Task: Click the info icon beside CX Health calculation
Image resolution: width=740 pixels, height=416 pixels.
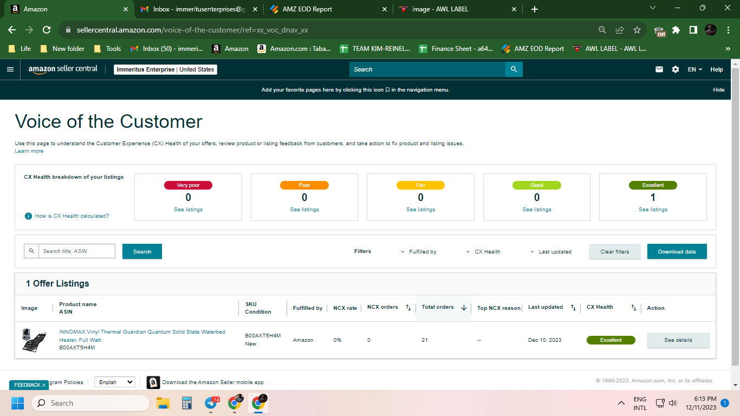Action: tap(29, 216)
